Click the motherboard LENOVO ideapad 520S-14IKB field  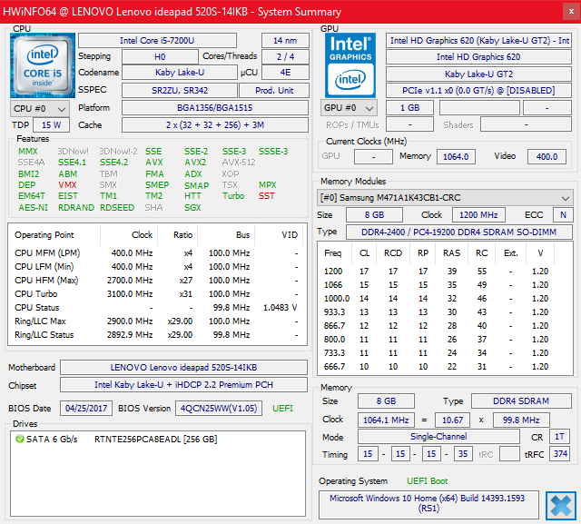point(183,367)
